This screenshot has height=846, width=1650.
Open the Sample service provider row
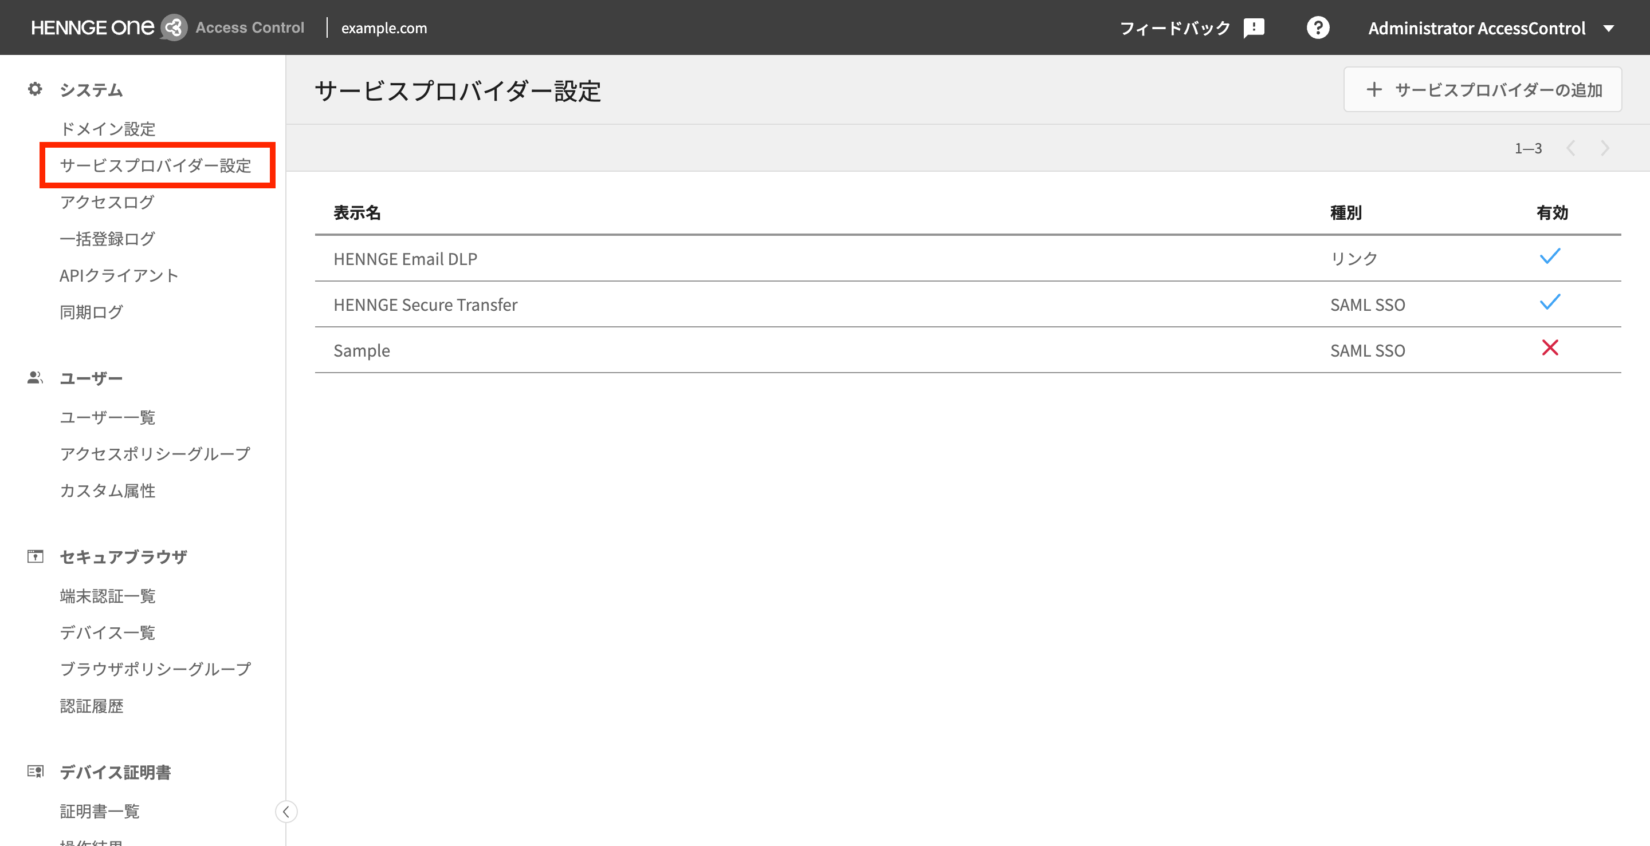pos(968,350)
